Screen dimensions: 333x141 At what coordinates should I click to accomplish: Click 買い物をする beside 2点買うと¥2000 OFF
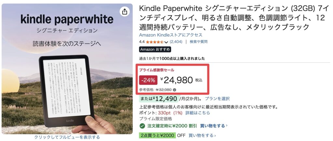[x=202, y=135]
